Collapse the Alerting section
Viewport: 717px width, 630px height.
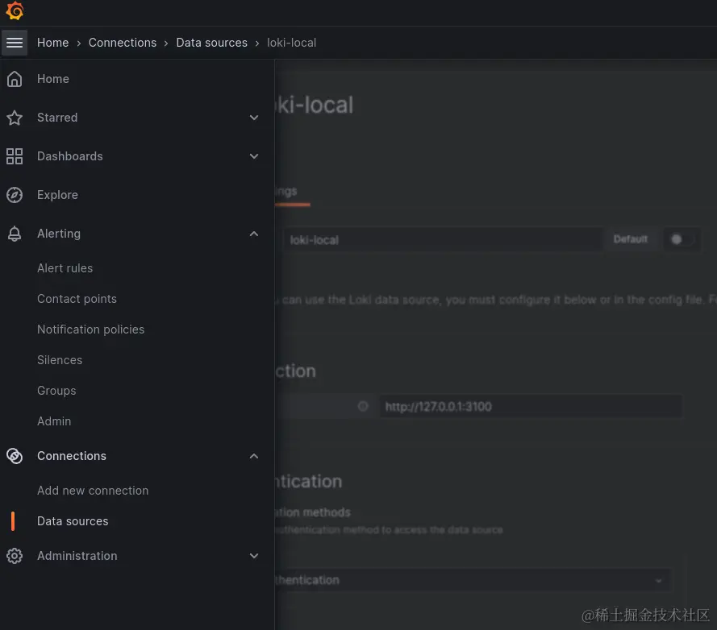254,233
